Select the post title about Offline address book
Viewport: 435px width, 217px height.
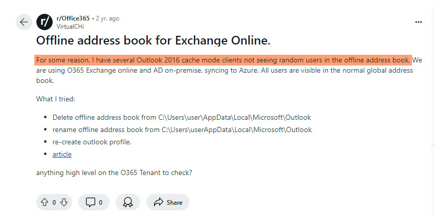pos(153,40)
